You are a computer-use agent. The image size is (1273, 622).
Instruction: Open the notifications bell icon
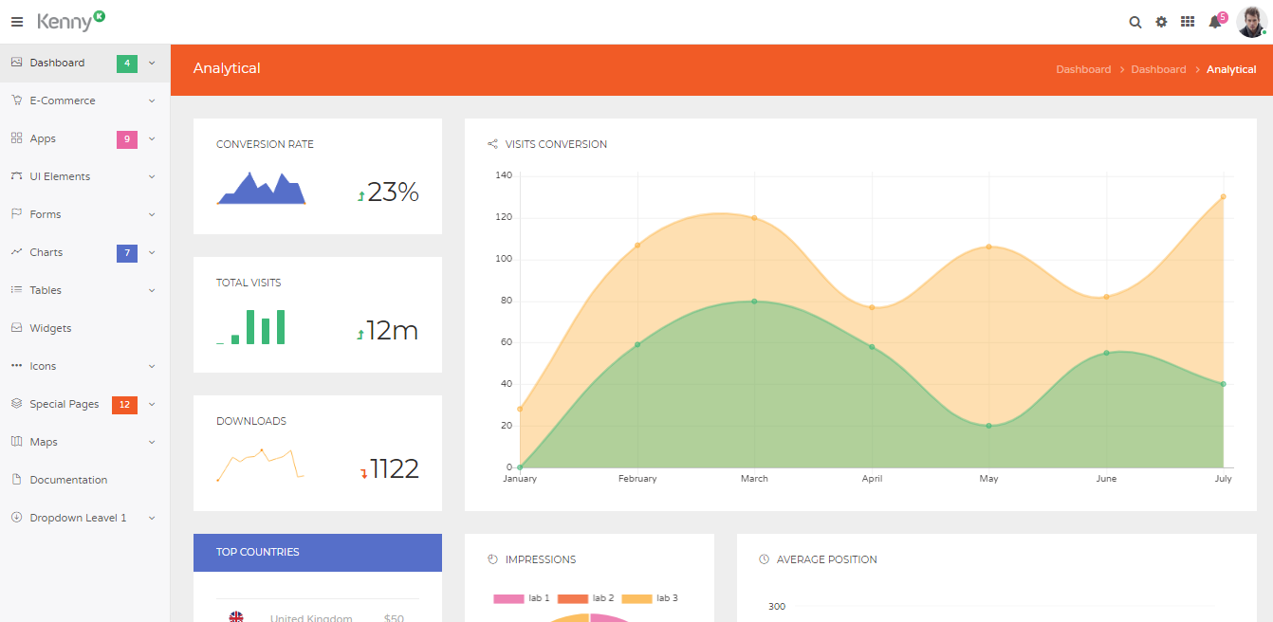pos(1214,22)
